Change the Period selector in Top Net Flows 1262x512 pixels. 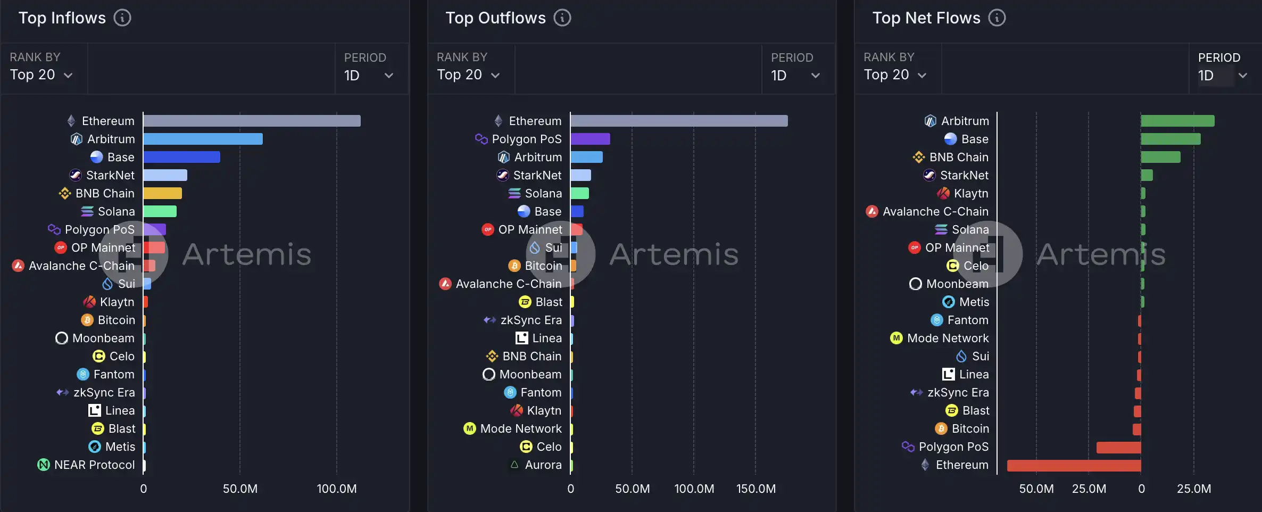[1222, 76]
